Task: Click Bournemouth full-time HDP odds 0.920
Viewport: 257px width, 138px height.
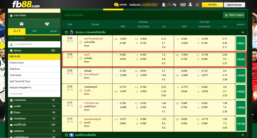Action: [123, 59]
